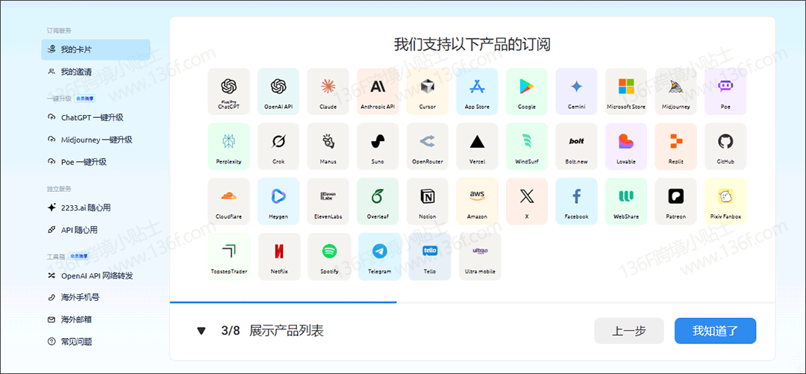Image resolution: width=806 pixels, height=374 pixels.
Task: Choose the Patreon product icon
Action: pyautogui.click(x=676, y=196)
